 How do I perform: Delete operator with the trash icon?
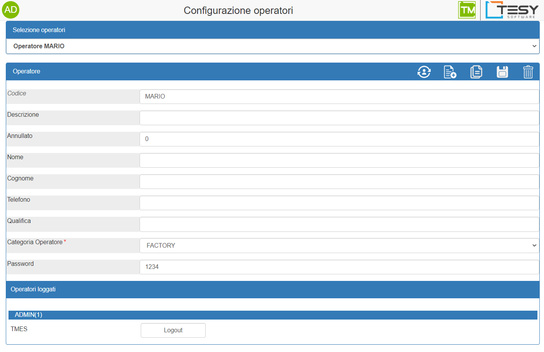(528, 72)
